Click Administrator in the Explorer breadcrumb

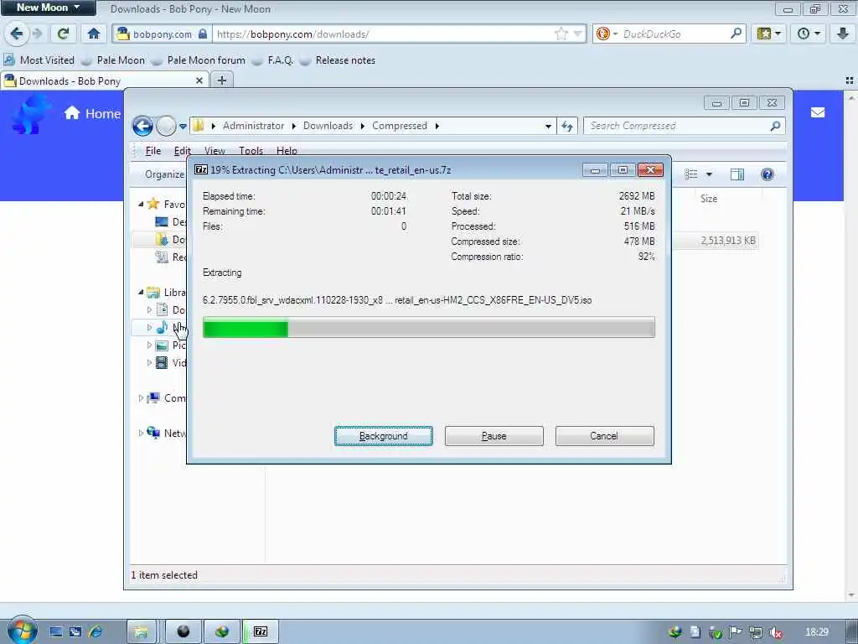pyautogui.click(x=253, y=126)
